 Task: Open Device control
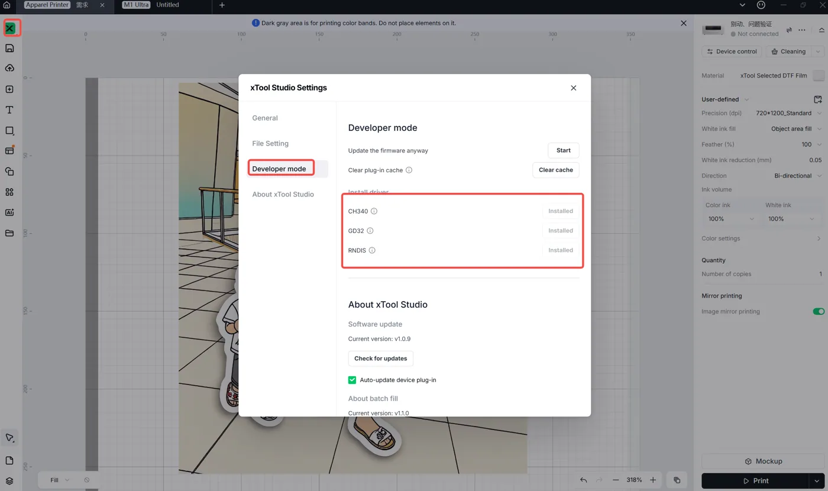pos(732,51)
